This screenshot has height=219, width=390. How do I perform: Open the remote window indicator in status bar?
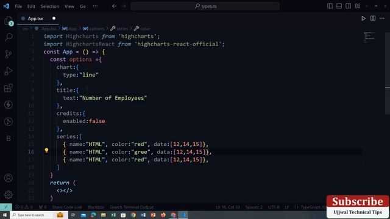click(x=5, y=207)
